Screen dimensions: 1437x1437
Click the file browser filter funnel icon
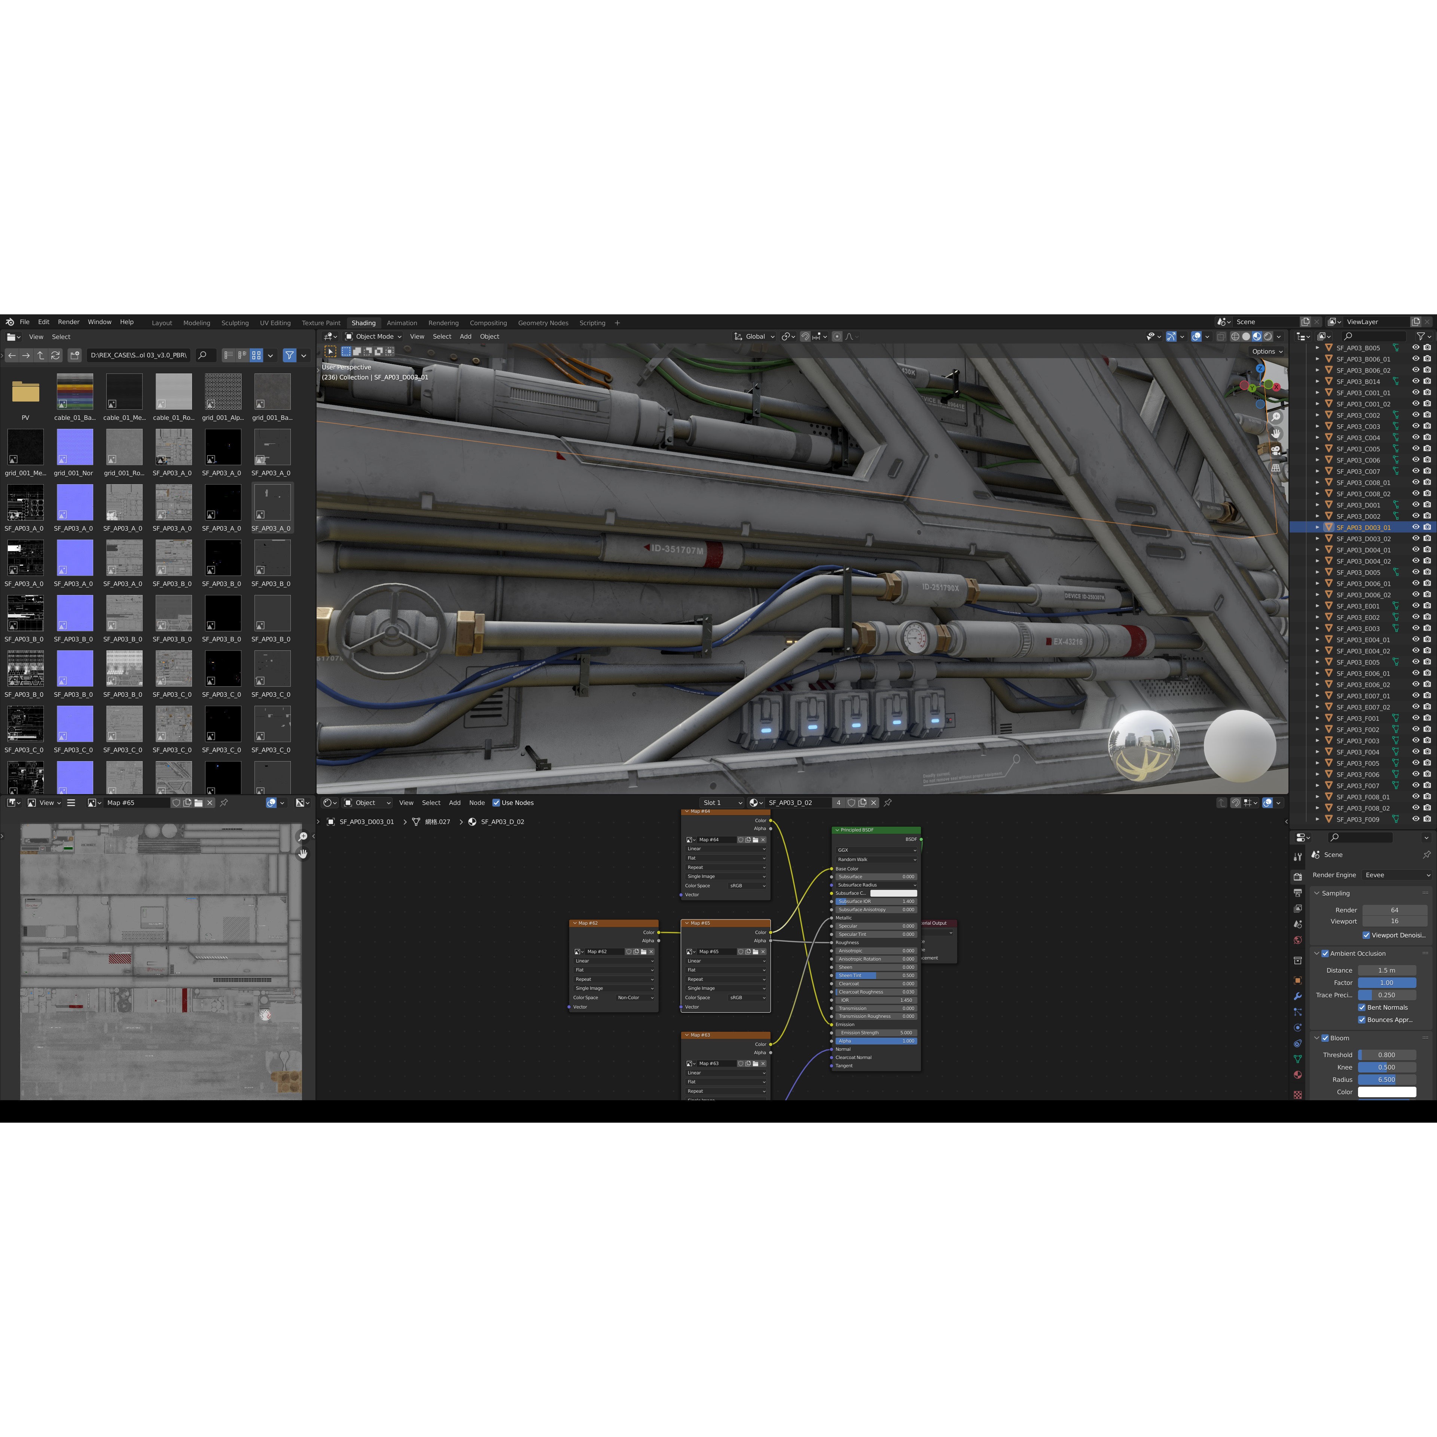point(289,356)
